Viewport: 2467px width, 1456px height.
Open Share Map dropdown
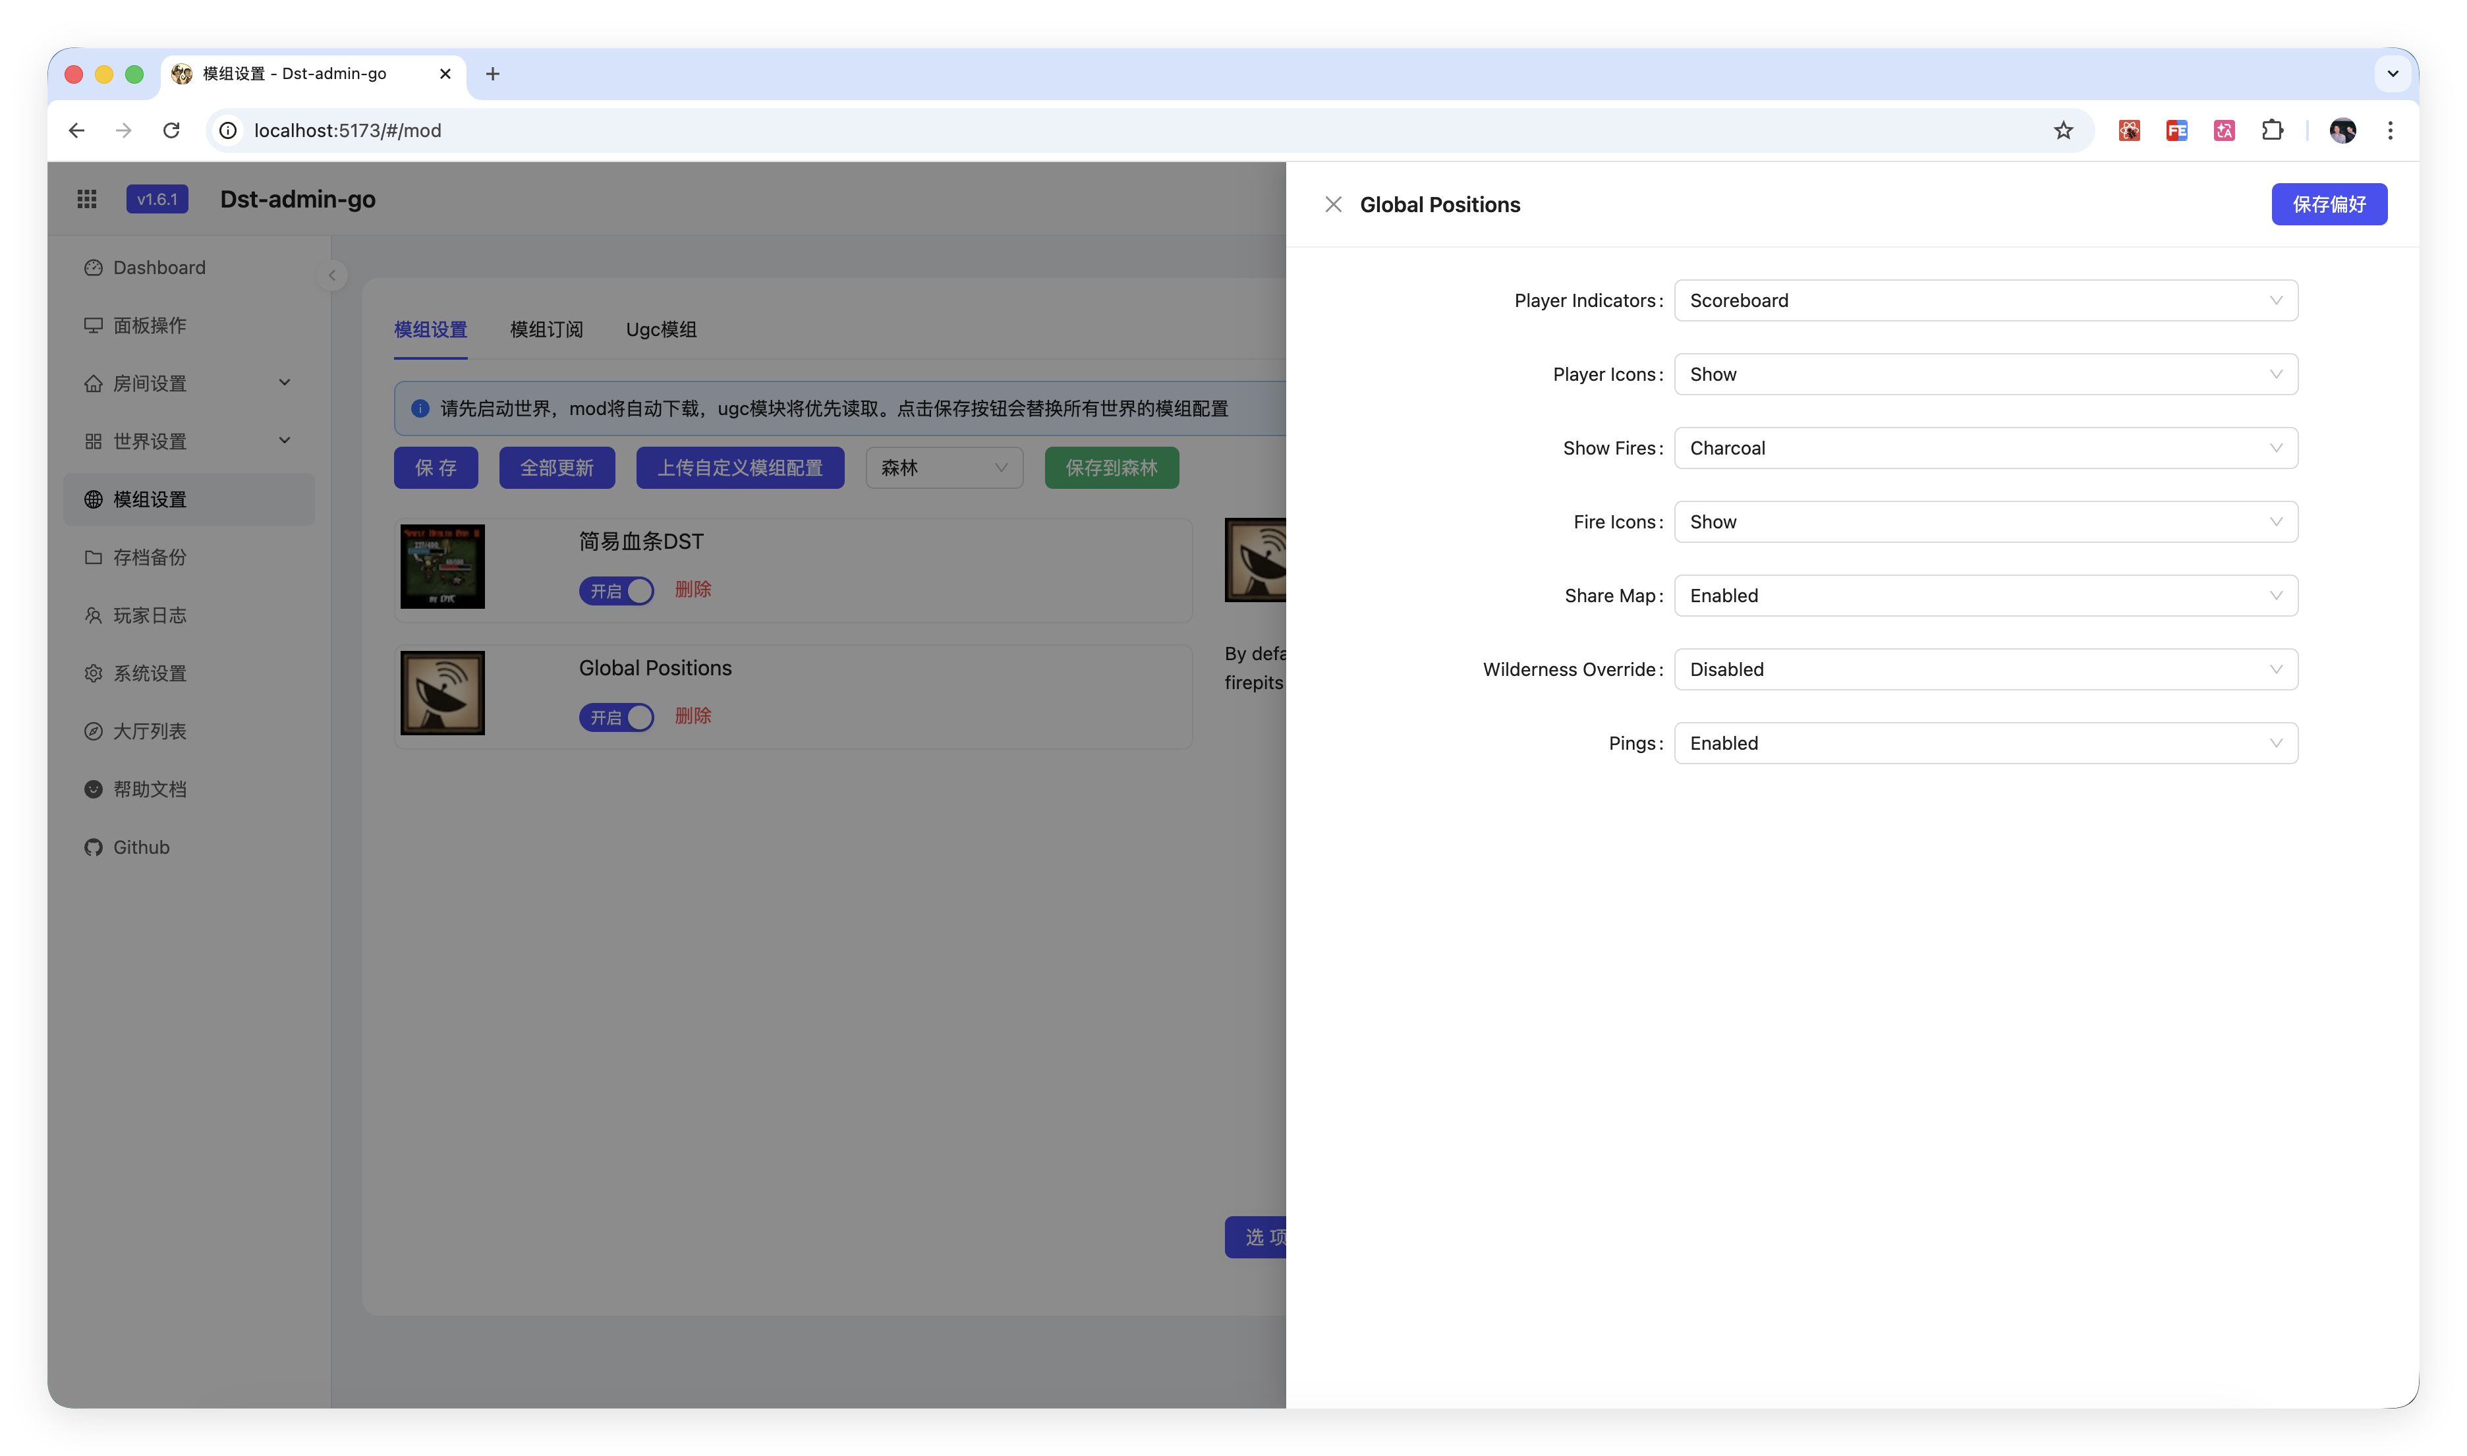tap(1985, 596)
